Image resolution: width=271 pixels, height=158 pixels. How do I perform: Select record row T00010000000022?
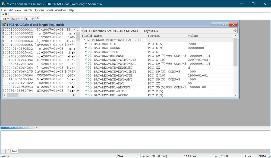(x=39, y=34)
